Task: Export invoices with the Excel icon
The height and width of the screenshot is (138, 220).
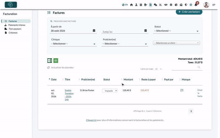Action: (x=50, y=60)
